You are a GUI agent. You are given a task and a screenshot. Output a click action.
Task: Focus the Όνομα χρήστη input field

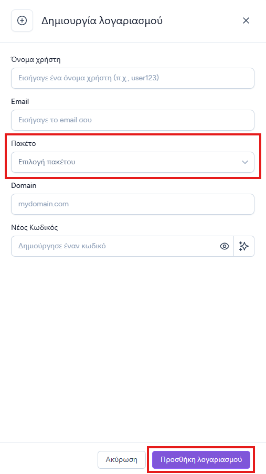pos(133,78)
